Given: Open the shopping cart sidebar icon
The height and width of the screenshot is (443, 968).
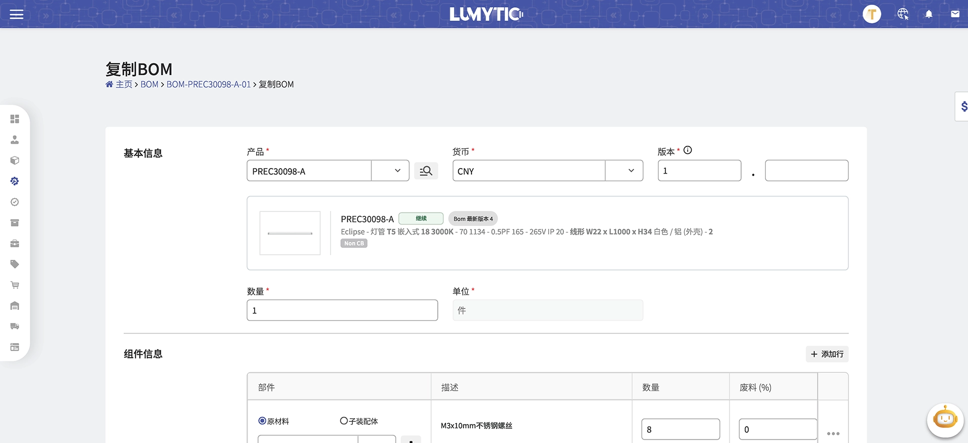Looking at the screenshot, I should [15, 285].
